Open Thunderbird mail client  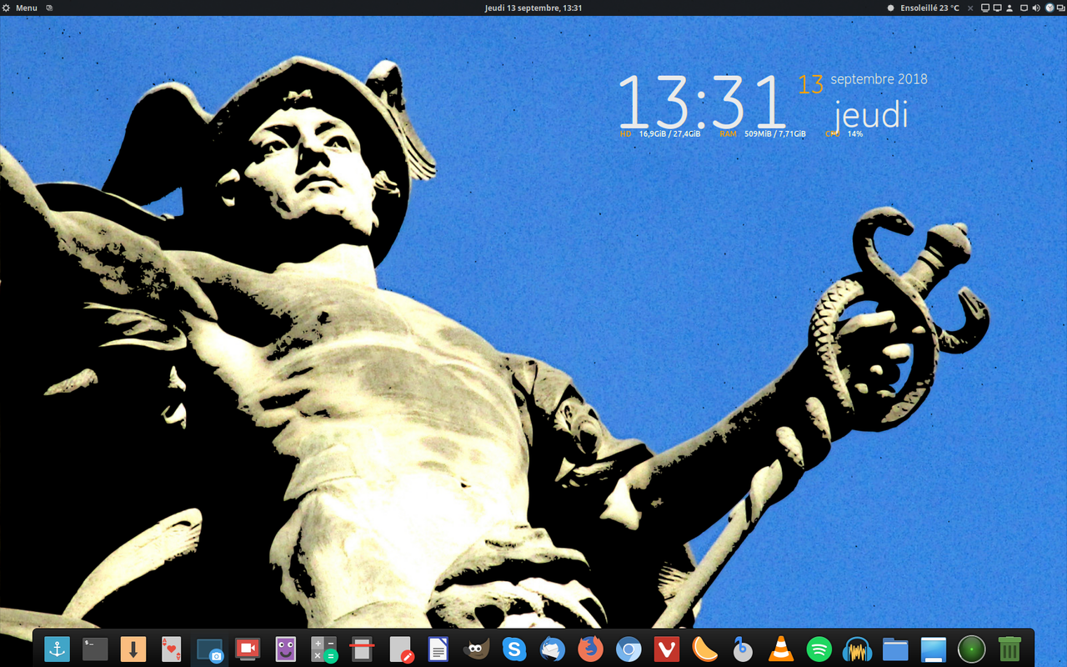(553, 649)
